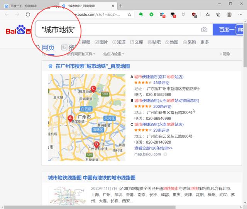The width and height of the screenshot is (247, 209).
Task: Open the 站点内检索 filter dropdown
Action: pos(114,54)
